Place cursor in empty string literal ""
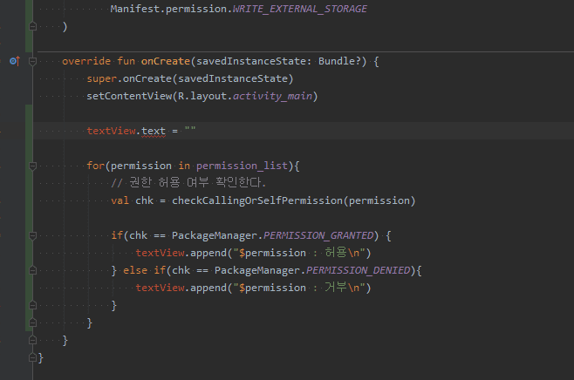 tap(190, 130)
